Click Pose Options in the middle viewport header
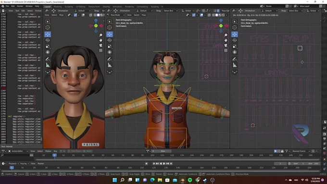The image size is (327, 184). (226, 11)
